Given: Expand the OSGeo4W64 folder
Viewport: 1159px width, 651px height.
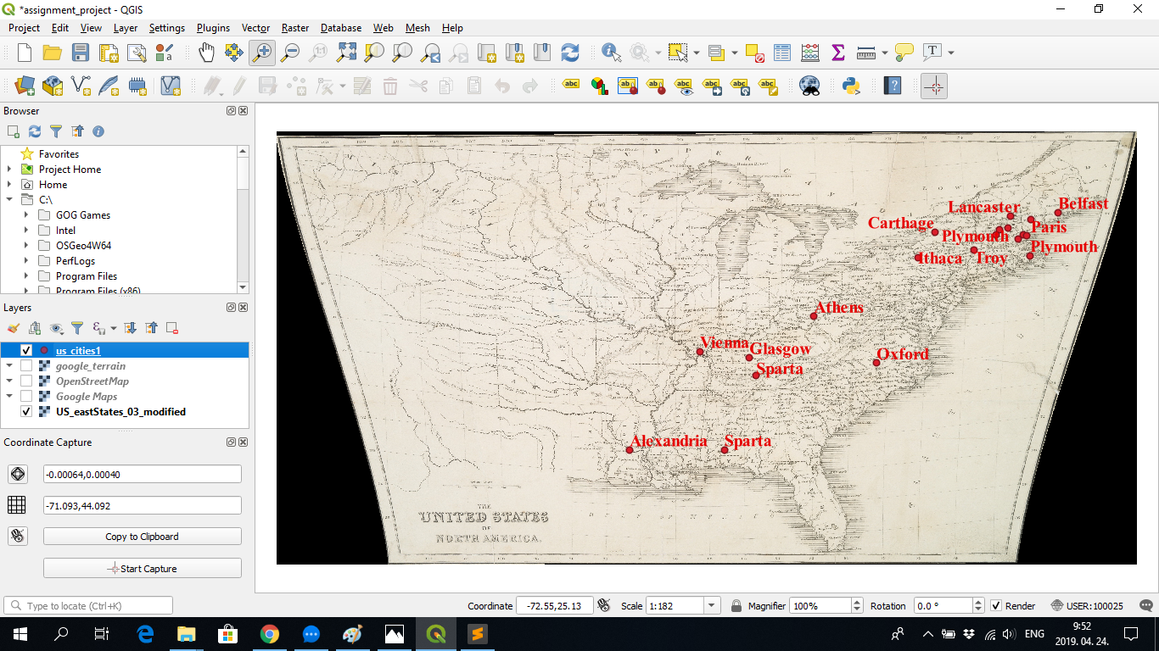Looking at the screenshot, I should 25,245.
